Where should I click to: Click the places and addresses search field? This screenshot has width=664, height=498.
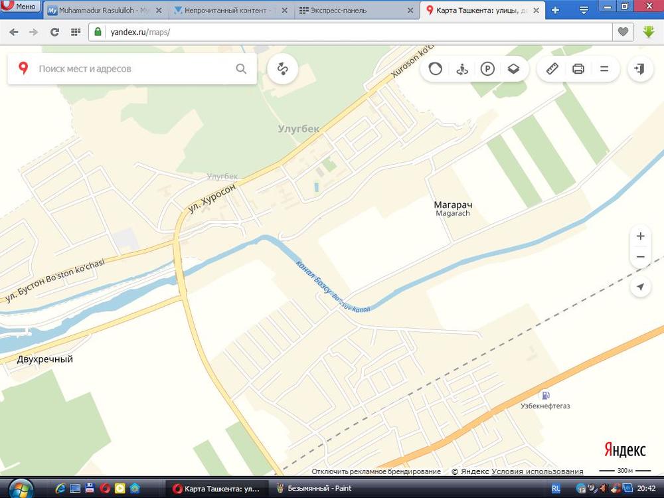(133, 69)
